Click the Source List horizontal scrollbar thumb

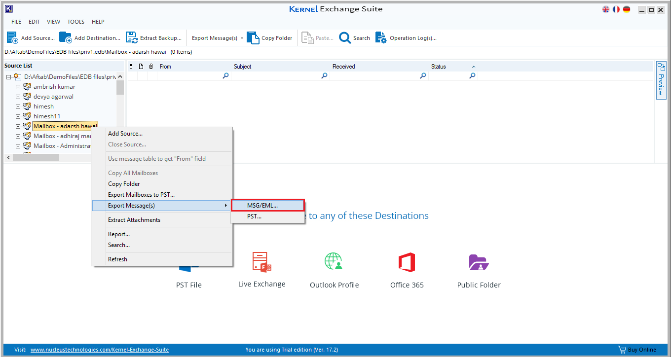[36, 158]
